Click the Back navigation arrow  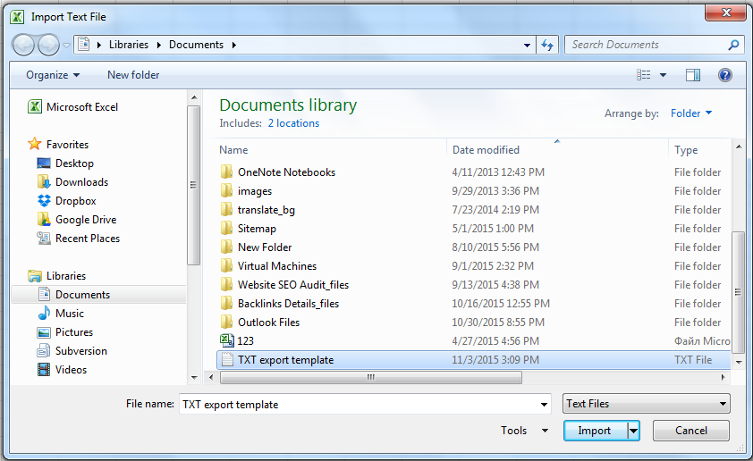22,45
